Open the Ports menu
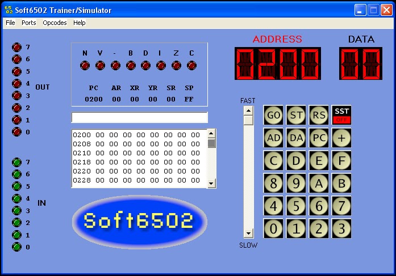Viewport: 396px width, 276px height. click(x=29, y=23)
